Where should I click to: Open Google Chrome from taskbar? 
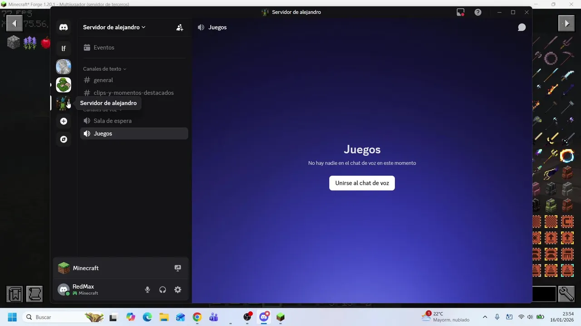pyautogui.click(x=197, y=317)
